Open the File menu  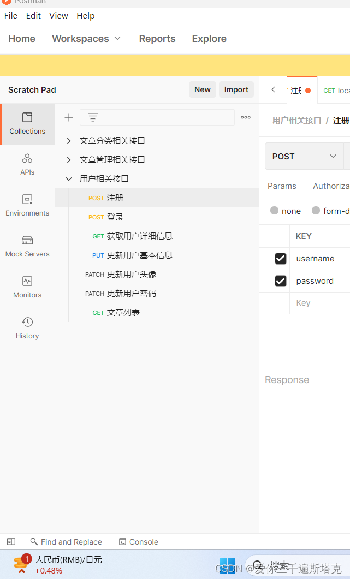click(11, 16)
